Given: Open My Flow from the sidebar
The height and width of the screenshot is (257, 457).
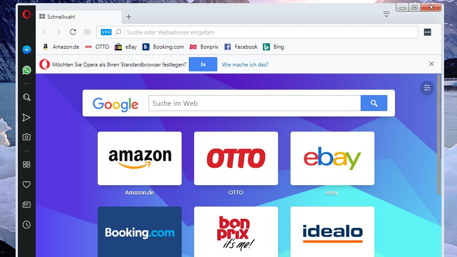Looking at the screenshot, I should coord(26,117).
